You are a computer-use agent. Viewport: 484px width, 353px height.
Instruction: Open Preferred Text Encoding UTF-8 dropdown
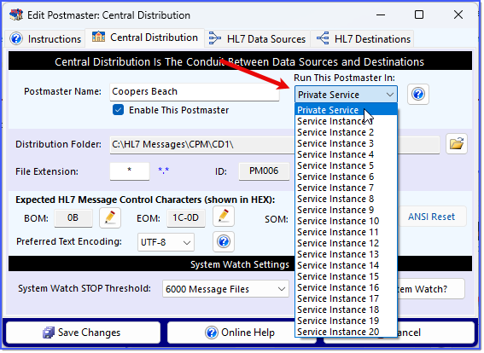pos(166,242)
